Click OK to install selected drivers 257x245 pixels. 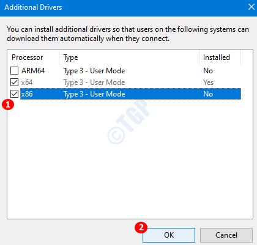(169, 235)
